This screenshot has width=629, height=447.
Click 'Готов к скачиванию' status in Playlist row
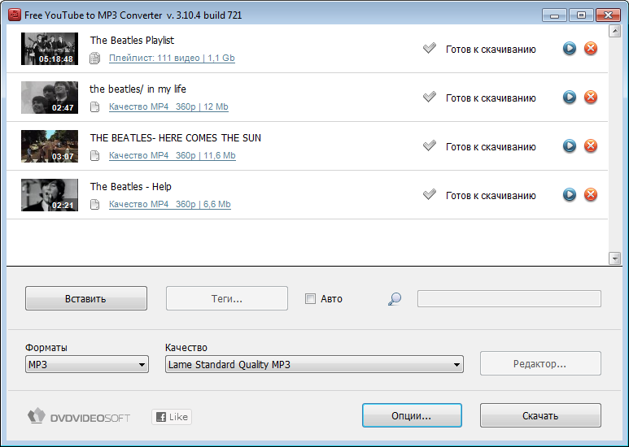click(491, 50)
